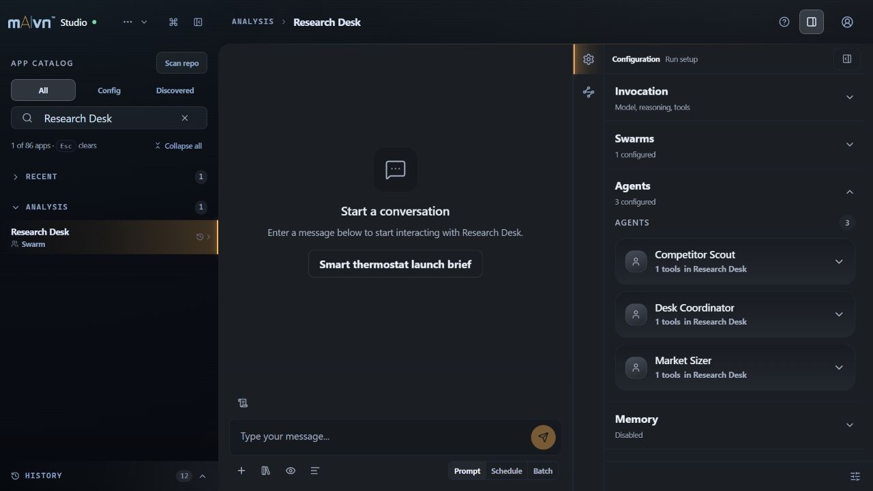The image size is (873, 491).
Task: Open the library books icon
Action: pos(266,471)
